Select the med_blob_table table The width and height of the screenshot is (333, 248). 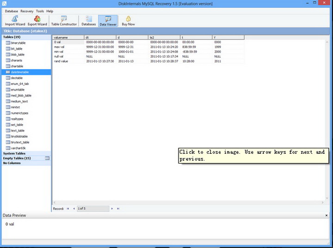[x=21, y=96]
